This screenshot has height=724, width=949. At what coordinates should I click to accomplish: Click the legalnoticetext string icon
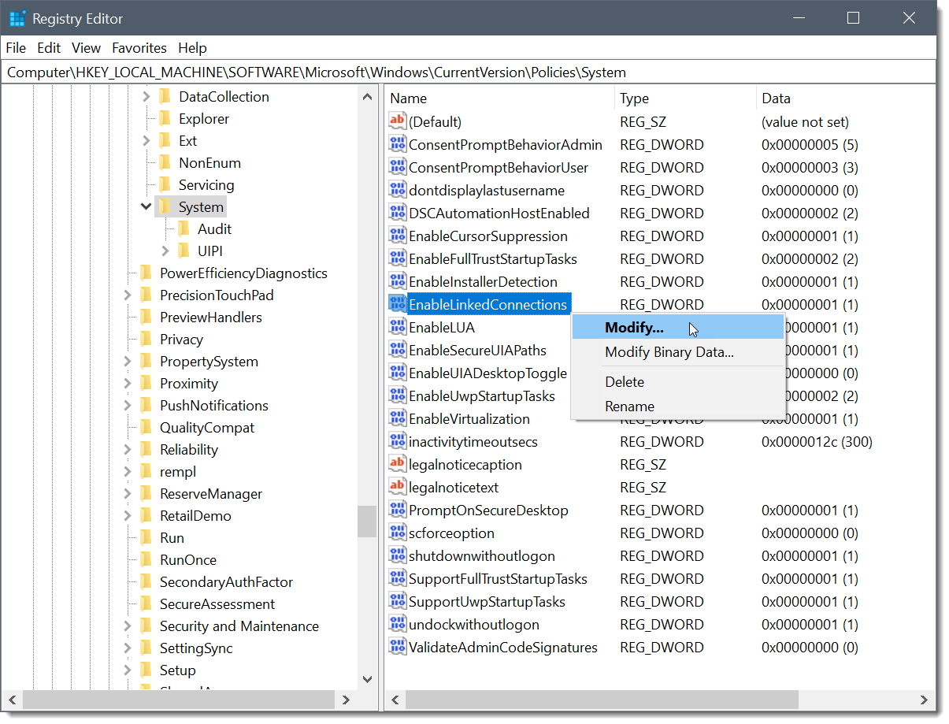point(398,487)
